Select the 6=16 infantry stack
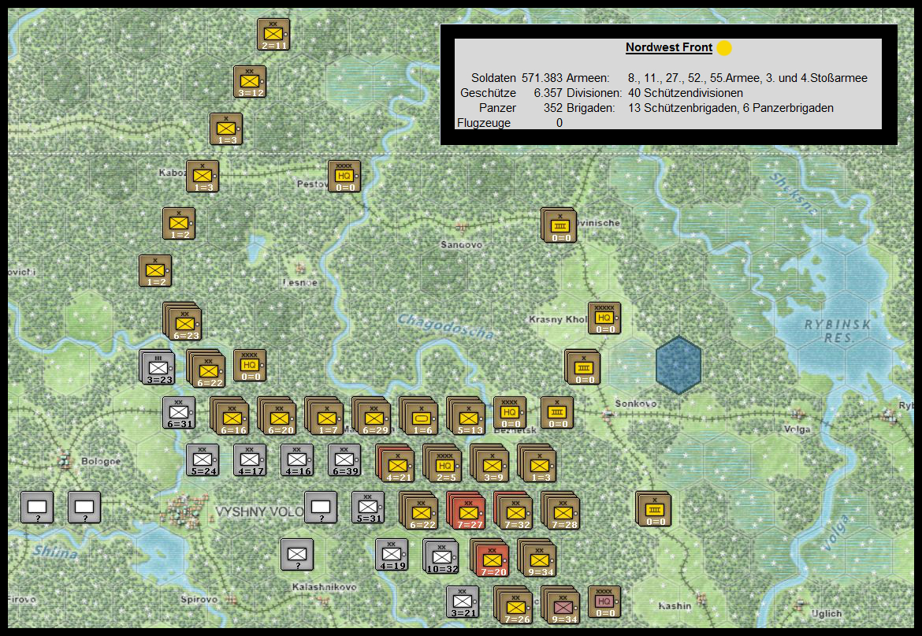This screenshot has height=636, width=922. [x=230, y=417]
